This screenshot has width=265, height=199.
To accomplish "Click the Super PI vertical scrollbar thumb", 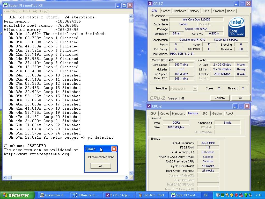I will pos(131,20).
